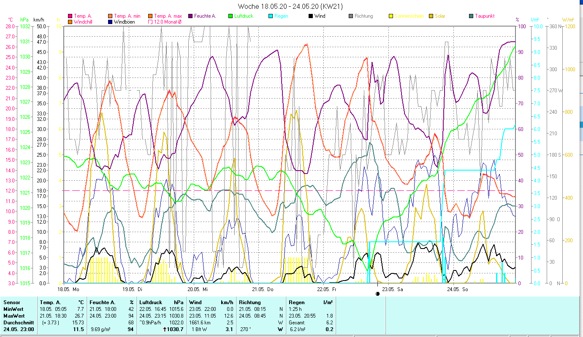583x337 pixels.
Task: Click the minimum temperature value '7.7'
Action: tap(80, 309)
